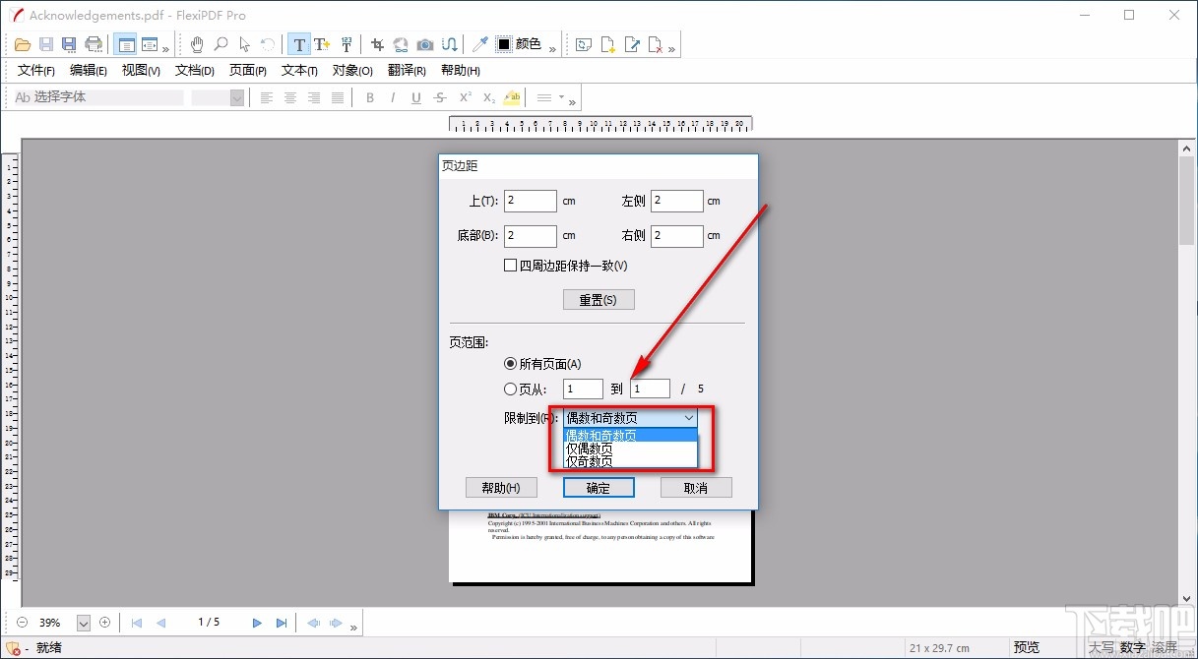The width and height of the screenshot is (1198, 659).
Task: Confirm the margin settings with 确定
Action: click(598, 487)
